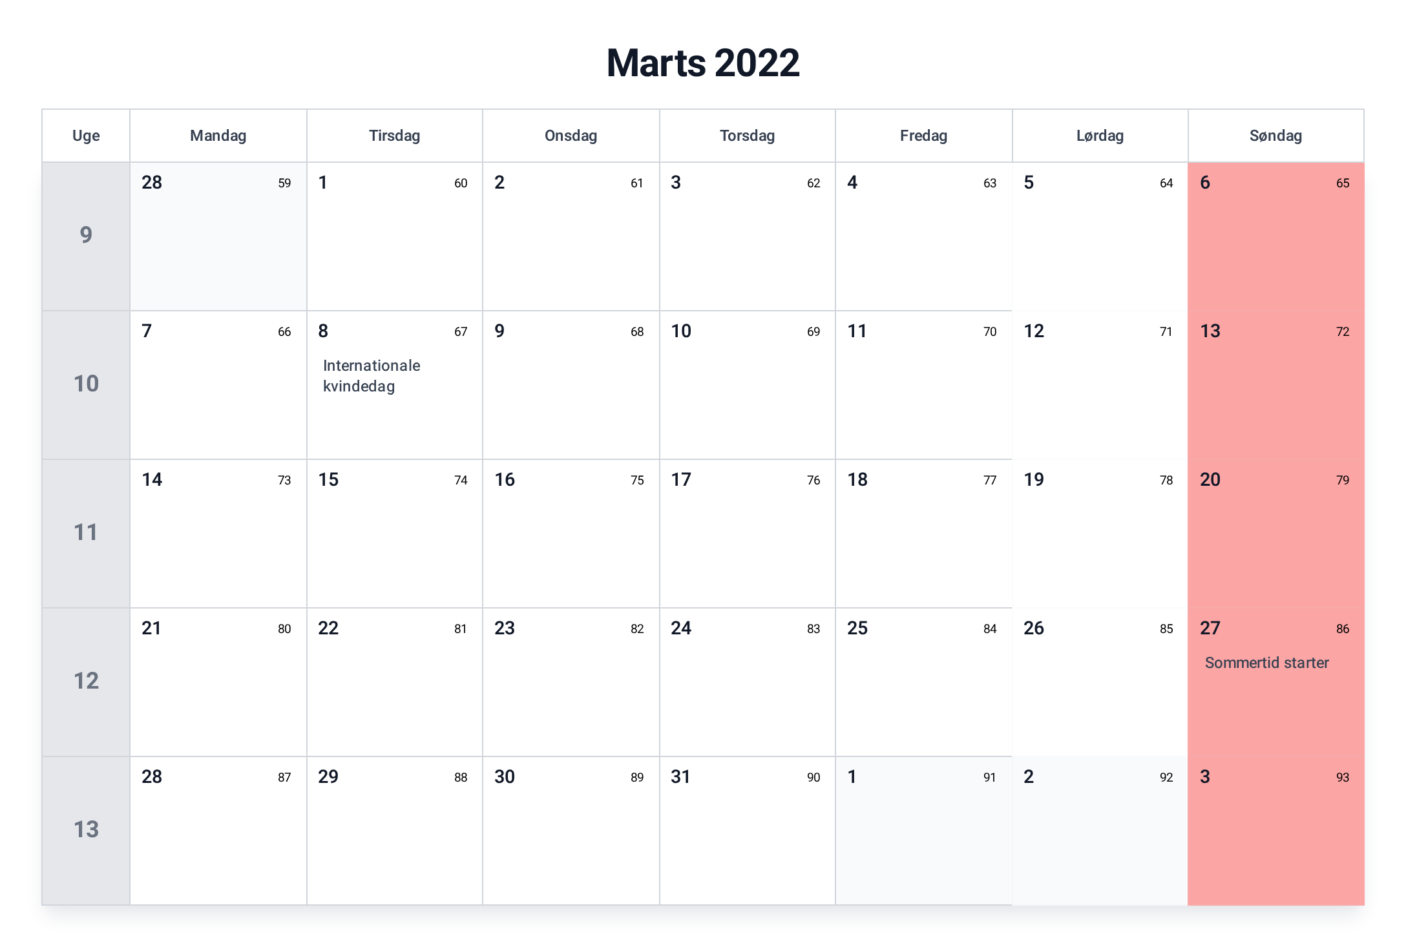Open the Sommertid starter event
This screenshot has width=1406, height=947.
[1266, 663]
